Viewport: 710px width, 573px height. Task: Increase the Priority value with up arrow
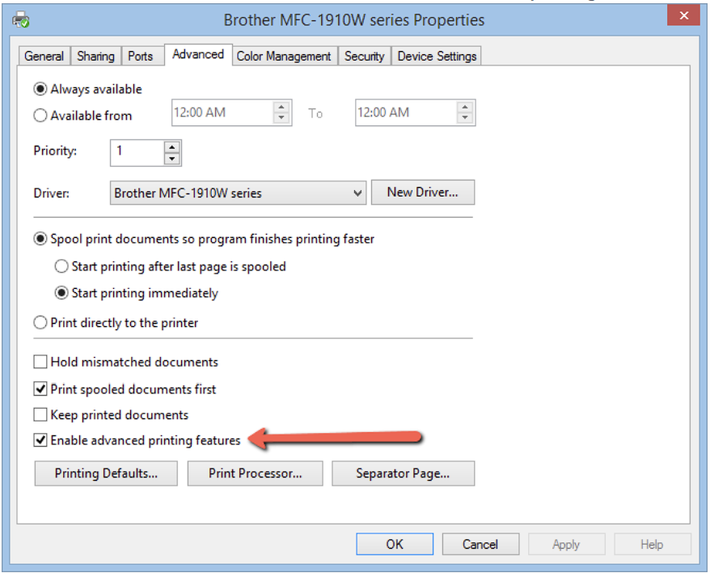(x=171, y=147)
